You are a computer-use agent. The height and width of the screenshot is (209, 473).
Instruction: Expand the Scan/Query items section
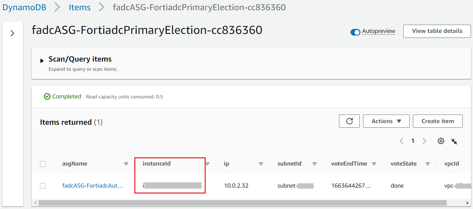(42, 60)
